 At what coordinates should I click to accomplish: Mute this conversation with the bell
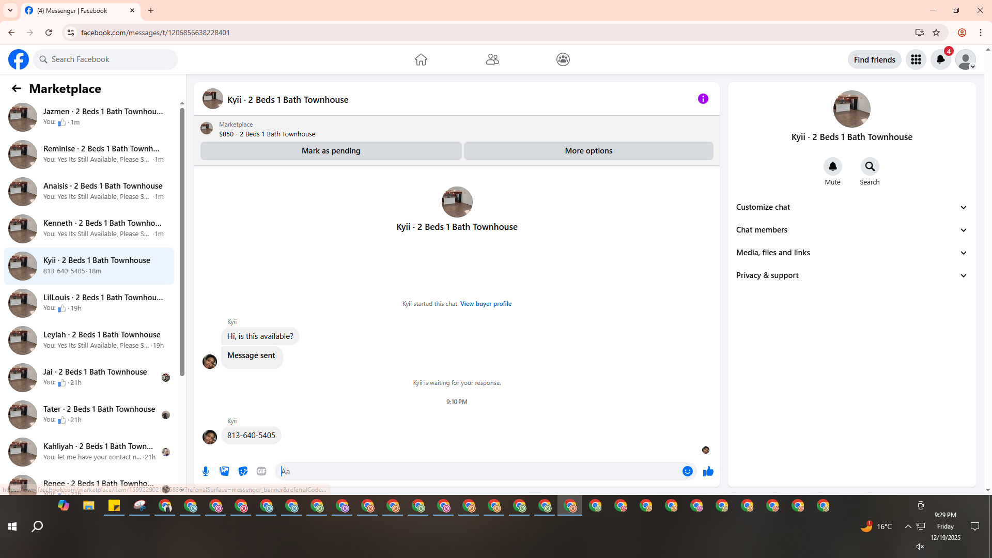coord(832,166)
